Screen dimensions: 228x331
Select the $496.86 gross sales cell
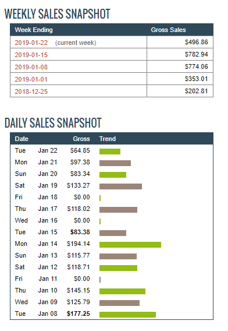(180, 42)
